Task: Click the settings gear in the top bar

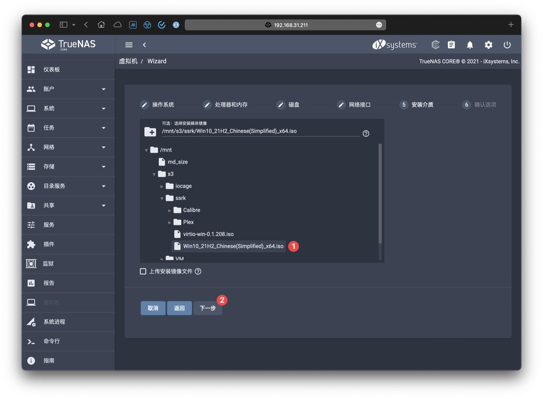Action: pos(489,44)
